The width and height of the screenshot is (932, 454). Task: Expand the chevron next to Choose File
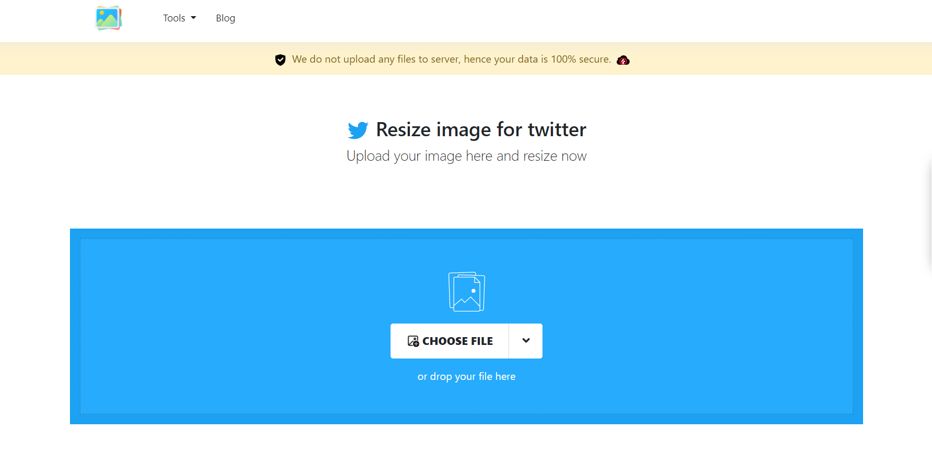(526, 341)
